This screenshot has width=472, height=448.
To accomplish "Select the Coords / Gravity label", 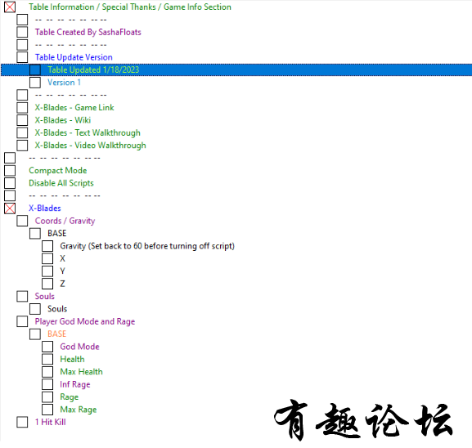I will tap(65, 221).
